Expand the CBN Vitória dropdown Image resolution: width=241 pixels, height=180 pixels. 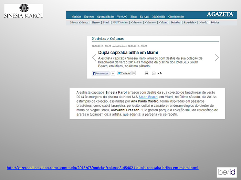coord(120,23)
